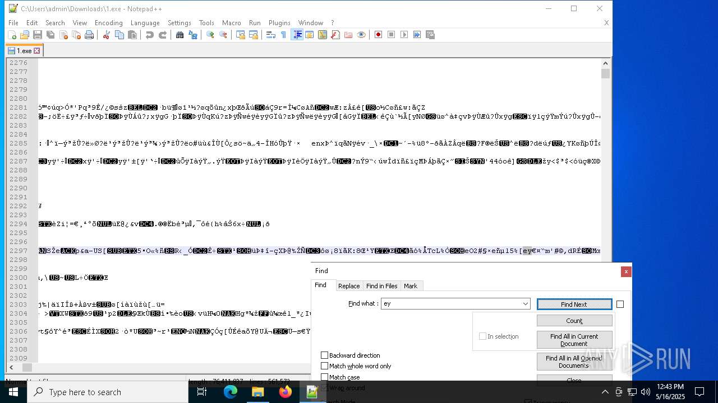Click the Save All toolbar icon
Screen dimensions: 718x403
click(50, 35)
